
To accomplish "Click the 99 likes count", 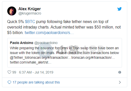I will (14, 72).
